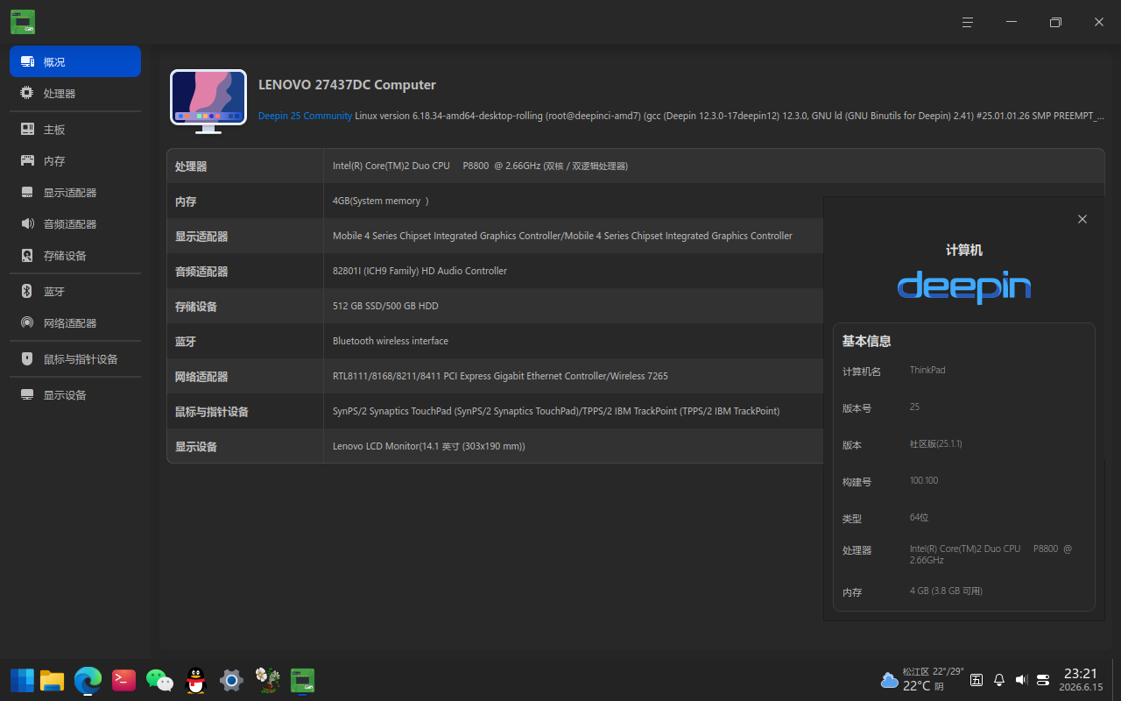Select the 4GB(System memory ) value
This screenshot has height=701, width=1121.
[380, 201]
